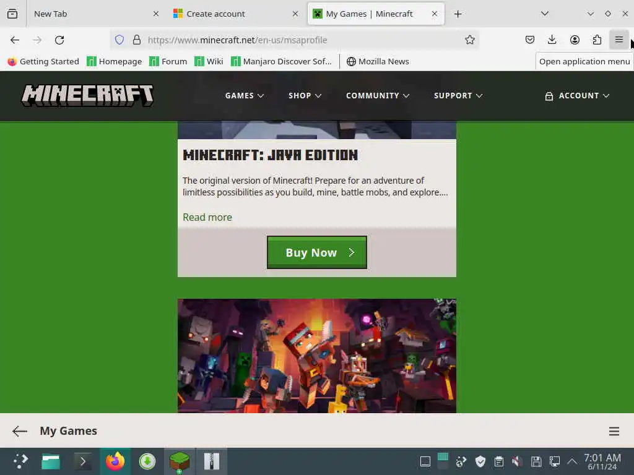634x475 pixels.
Task: Open the Firefox account icon
Action: click(575, 40)
